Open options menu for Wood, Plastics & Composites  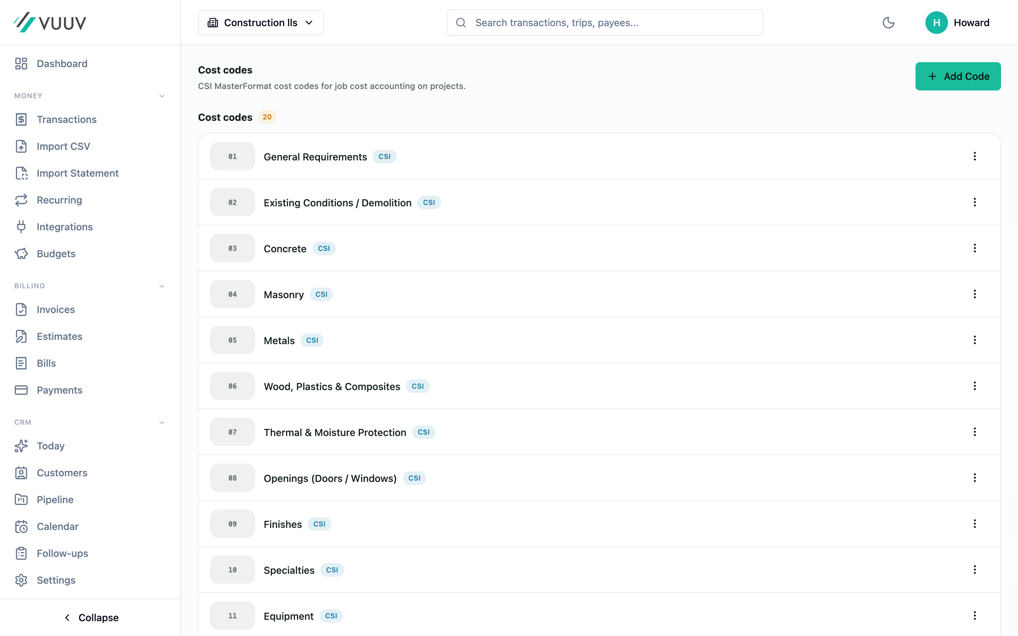[975, 386]
